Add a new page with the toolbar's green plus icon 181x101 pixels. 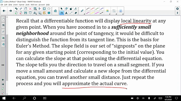[x=16, y=13]
